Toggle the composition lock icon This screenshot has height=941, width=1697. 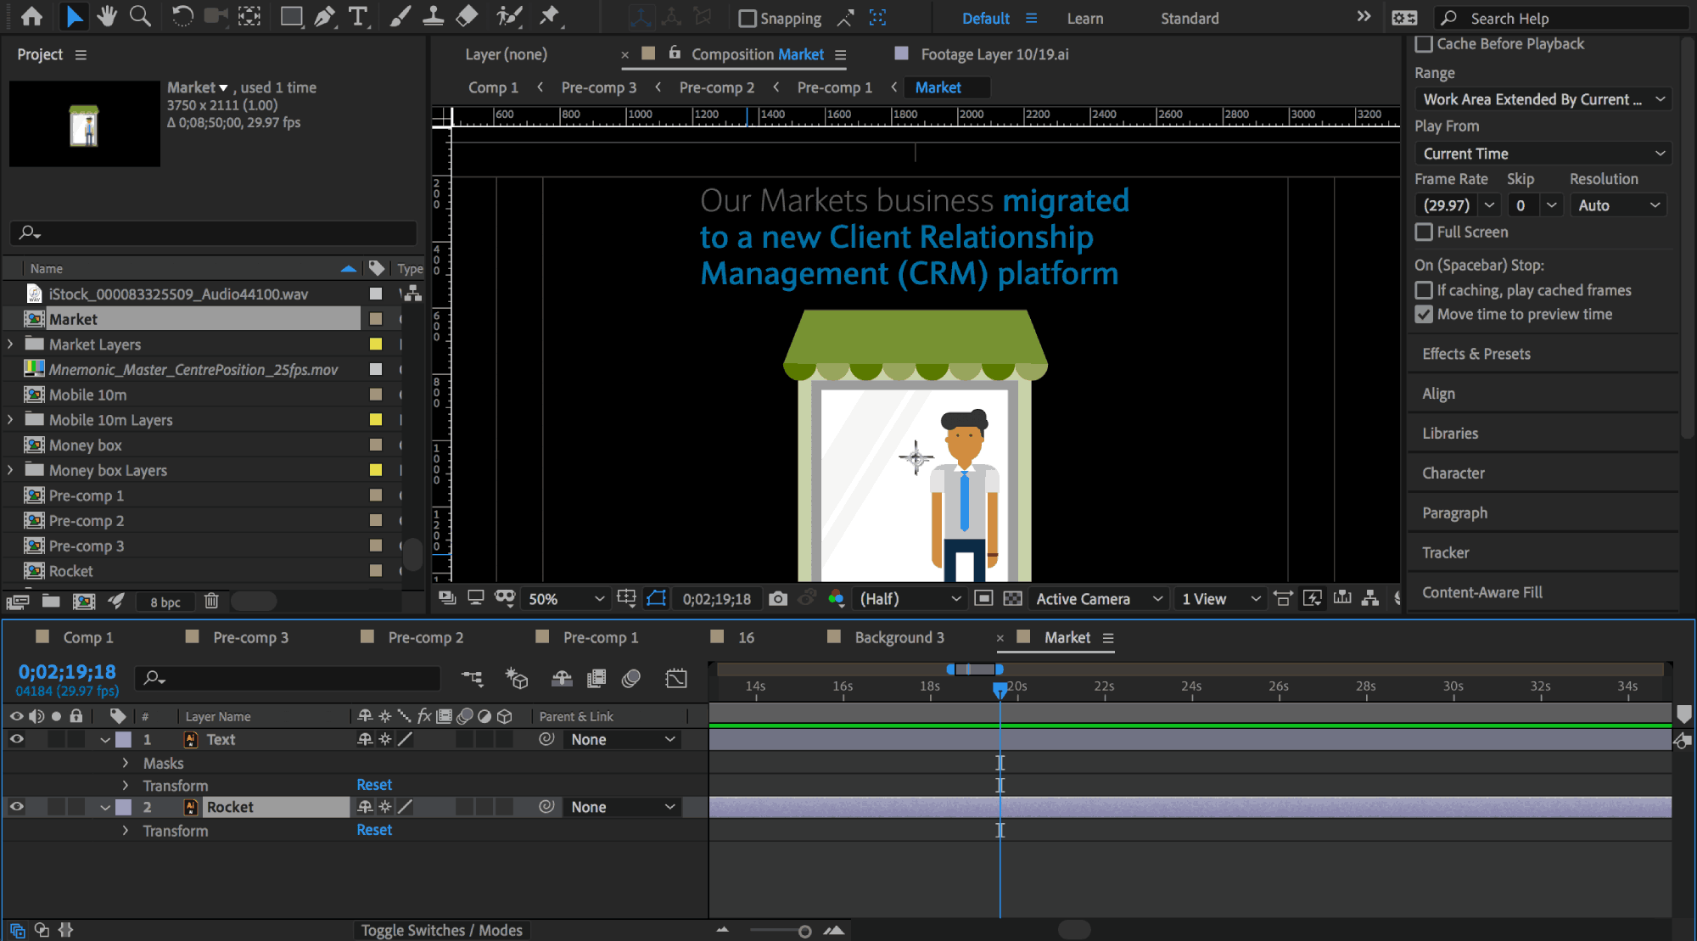[x=675, y=53]
